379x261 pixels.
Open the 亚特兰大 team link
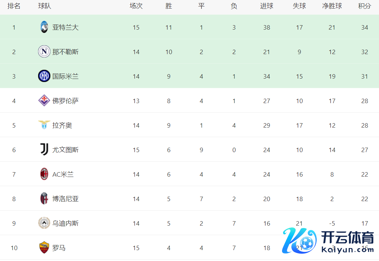click(65, 27)
